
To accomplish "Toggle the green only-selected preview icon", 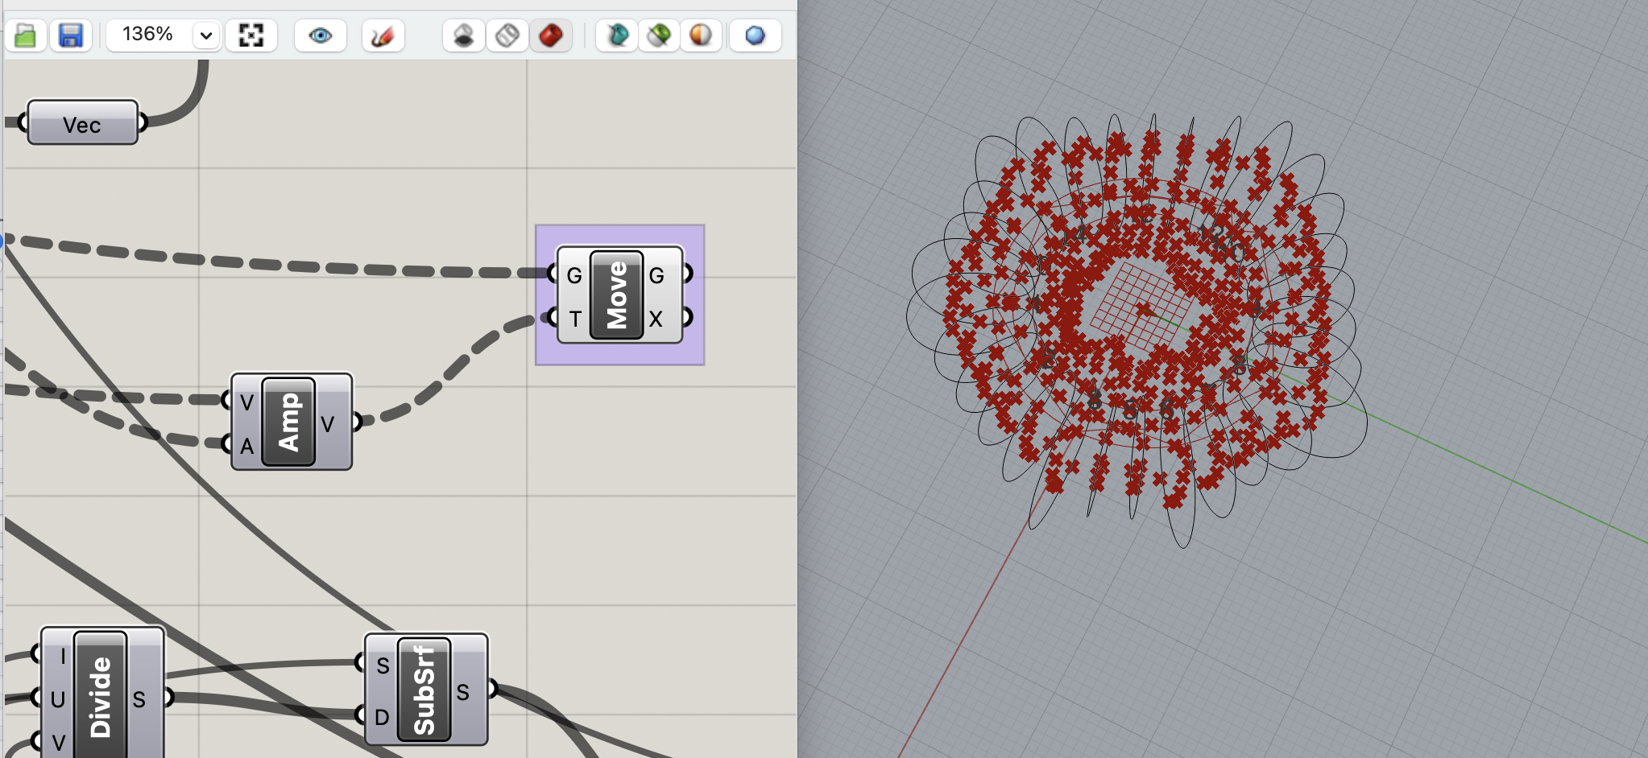I will [x=660, y=35].
